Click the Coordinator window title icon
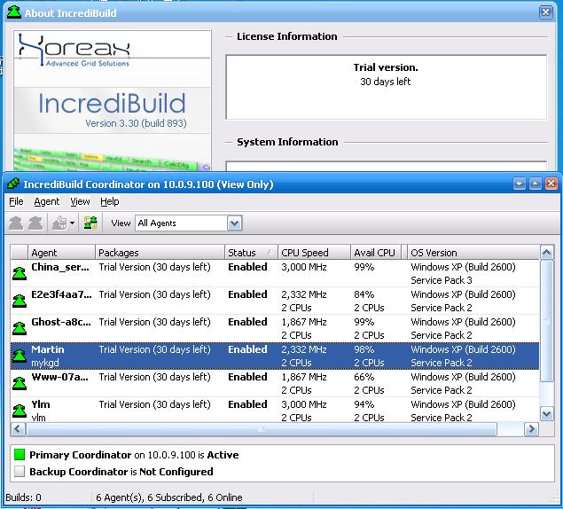This screenshot has height=509, width=563. click(13, 184)
